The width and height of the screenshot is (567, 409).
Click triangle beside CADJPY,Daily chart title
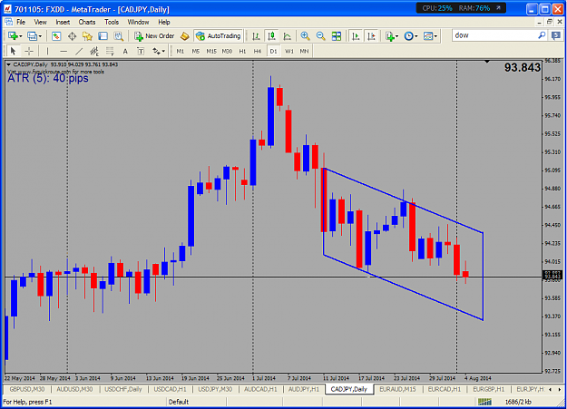8,64
